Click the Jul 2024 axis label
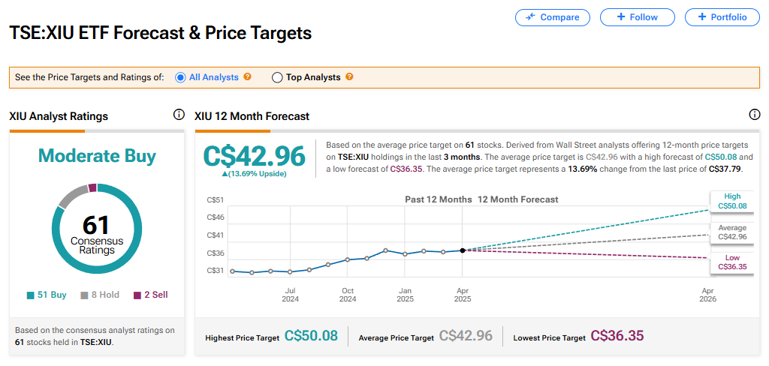The height and width of the screenshot is (366, 769). (x=291, y=295)
